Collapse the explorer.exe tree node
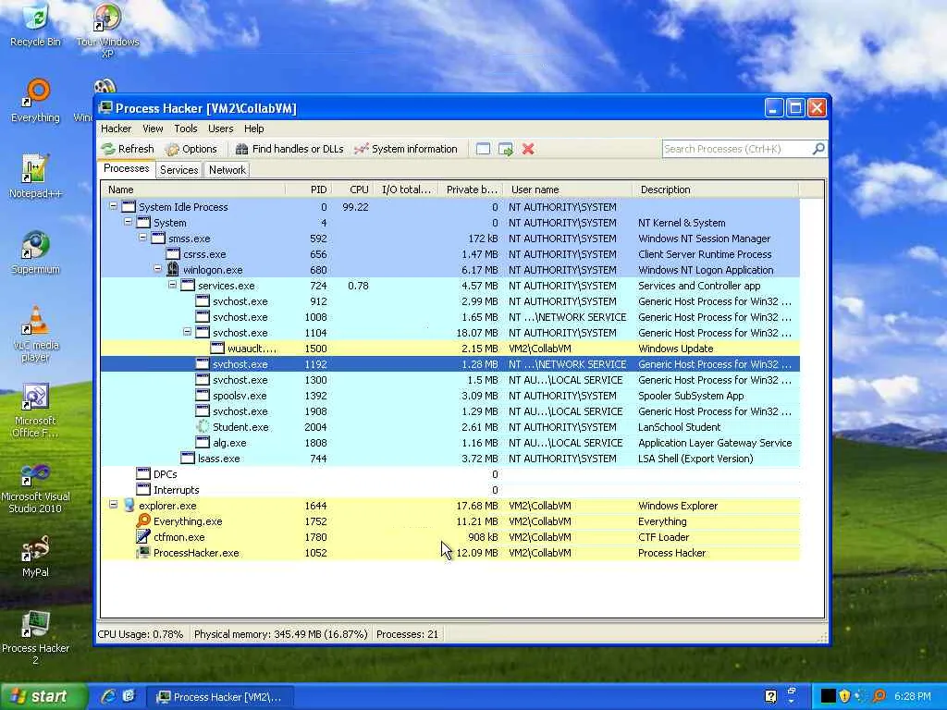The width and height of the screenshot is (947, 710). click(113, 504)
